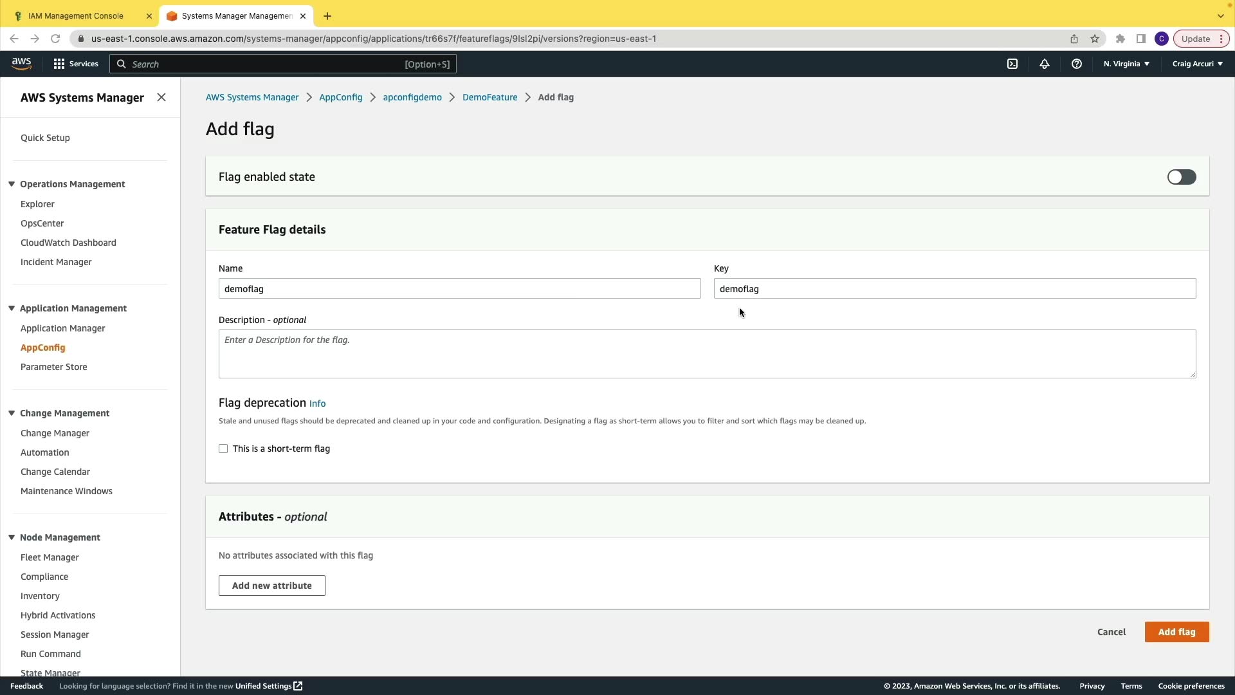The width and height of the screenshot is (1235, 695).
Task: Open the Services grid menu
Action: pyautogui.click(x=76, y=64)
